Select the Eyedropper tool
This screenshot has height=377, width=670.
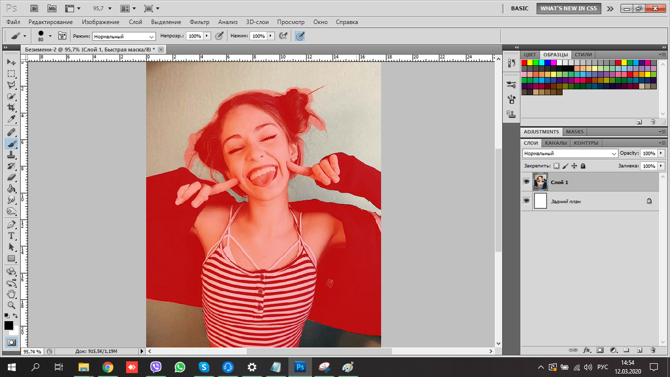click(x=11, y=120)
